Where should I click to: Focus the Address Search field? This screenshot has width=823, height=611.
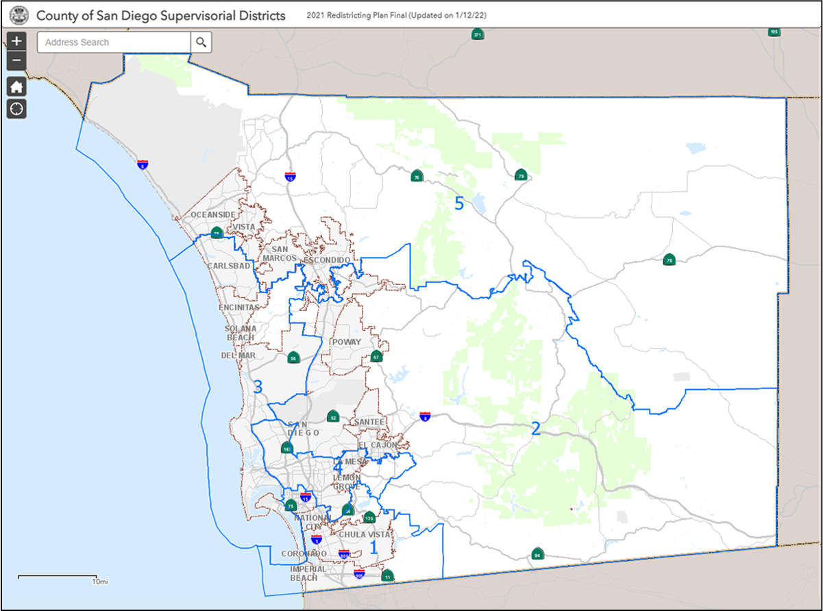113,42
